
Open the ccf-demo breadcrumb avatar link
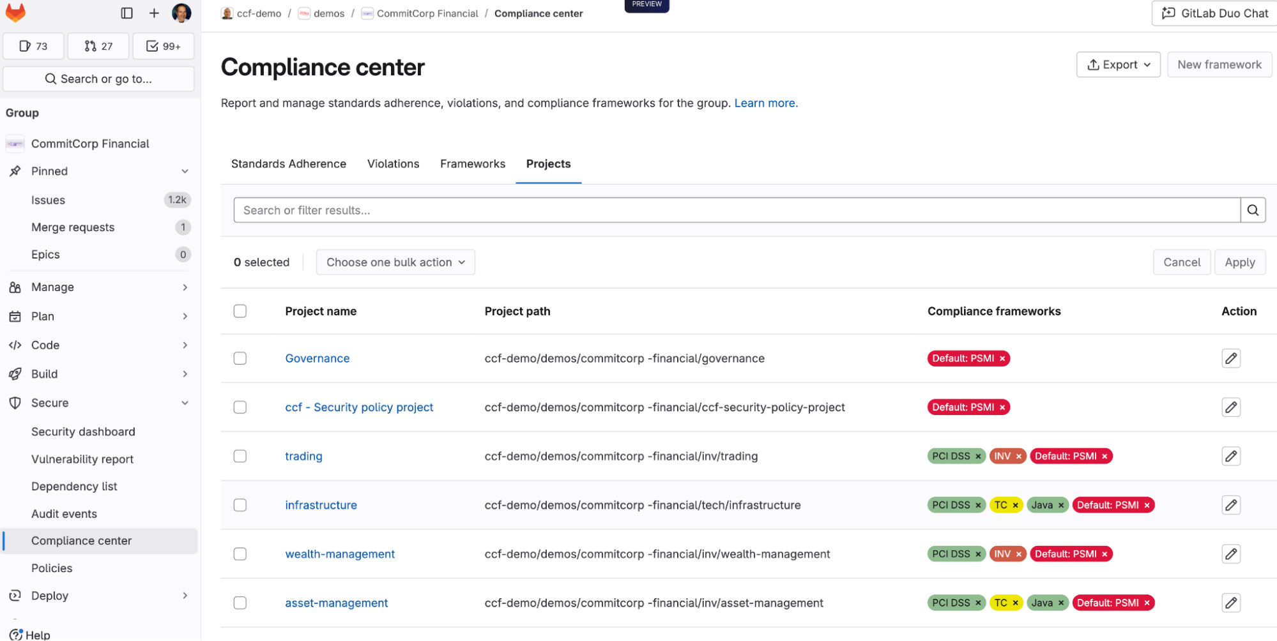pyautogui.click(x=227, y=13)
